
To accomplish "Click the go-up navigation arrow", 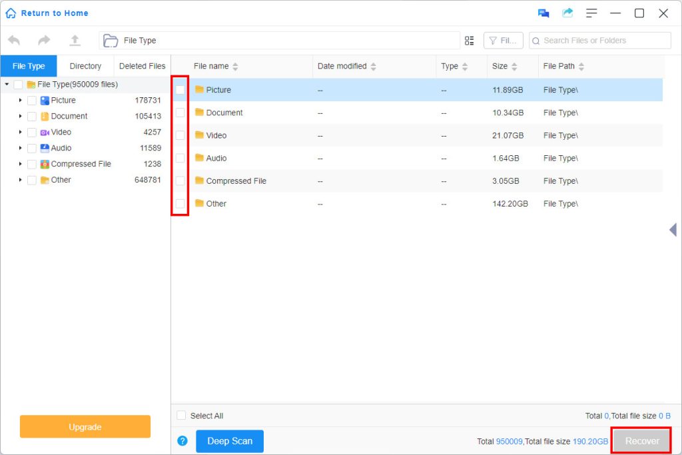I will pyautogui.click(x=75, y=40).
